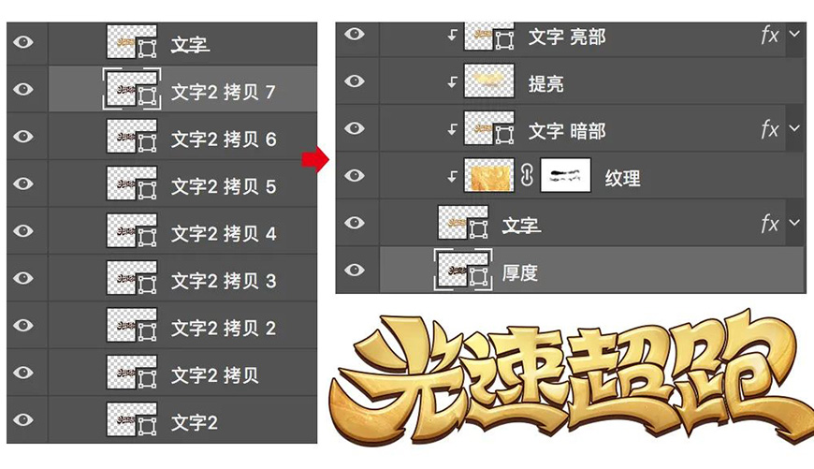Select layer name 文字 亮部
814x469 pixels.
(567, 37)
